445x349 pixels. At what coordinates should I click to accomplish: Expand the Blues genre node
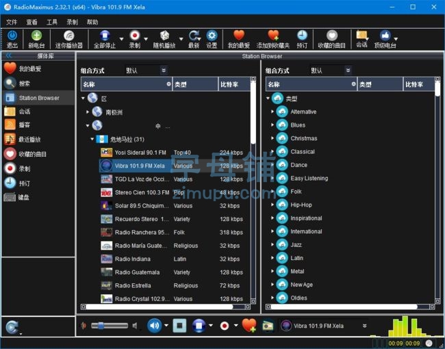pyautogui.click(x=272, y=125)
